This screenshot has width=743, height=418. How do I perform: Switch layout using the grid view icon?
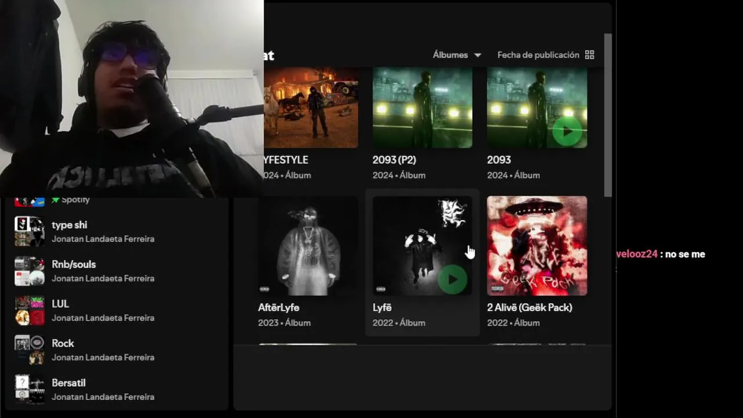[589, 55]
